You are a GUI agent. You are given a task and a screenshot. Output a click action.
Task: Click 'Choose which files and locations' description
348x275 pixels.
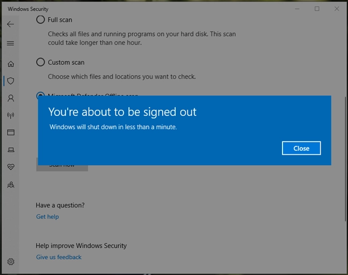coord(122,77)
